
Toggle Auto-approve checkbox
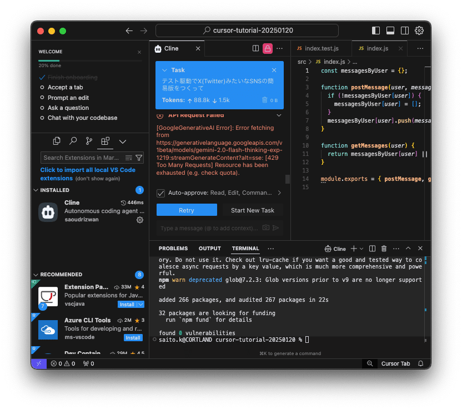pyautogui.click(x=160, y=193)
